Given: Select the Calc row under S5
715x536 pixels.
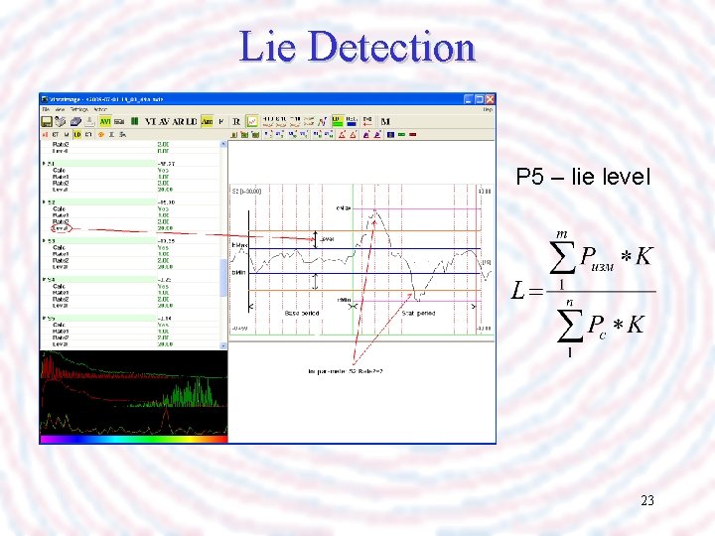Looking at the screenshot, I should (x=130, y=325).
